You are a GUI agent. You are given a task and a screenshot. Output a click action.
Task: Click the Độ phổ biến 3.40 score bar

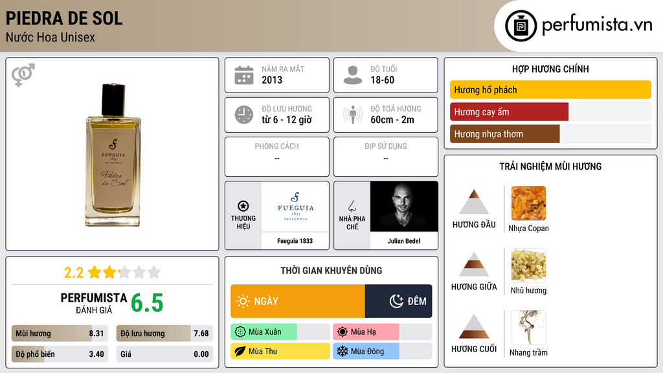coord(60,354)
